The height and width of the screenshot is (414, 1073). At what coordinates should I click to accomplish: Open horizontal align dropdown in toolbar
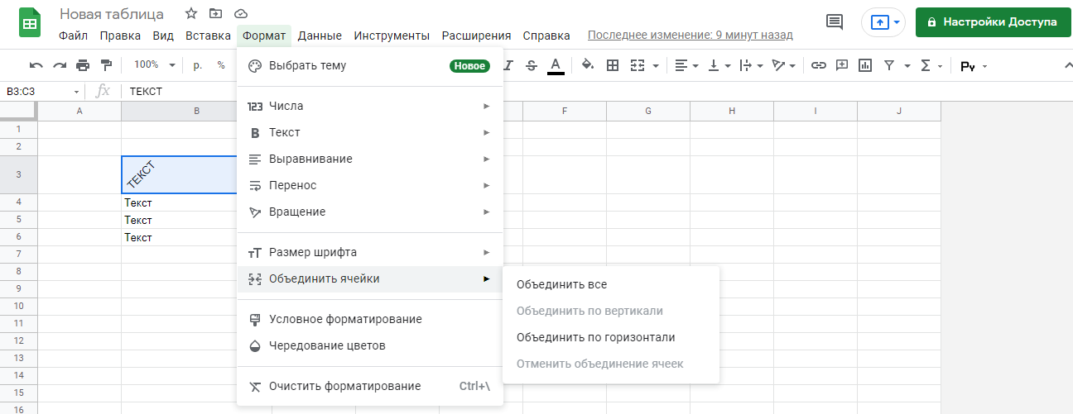coord(686,65)
